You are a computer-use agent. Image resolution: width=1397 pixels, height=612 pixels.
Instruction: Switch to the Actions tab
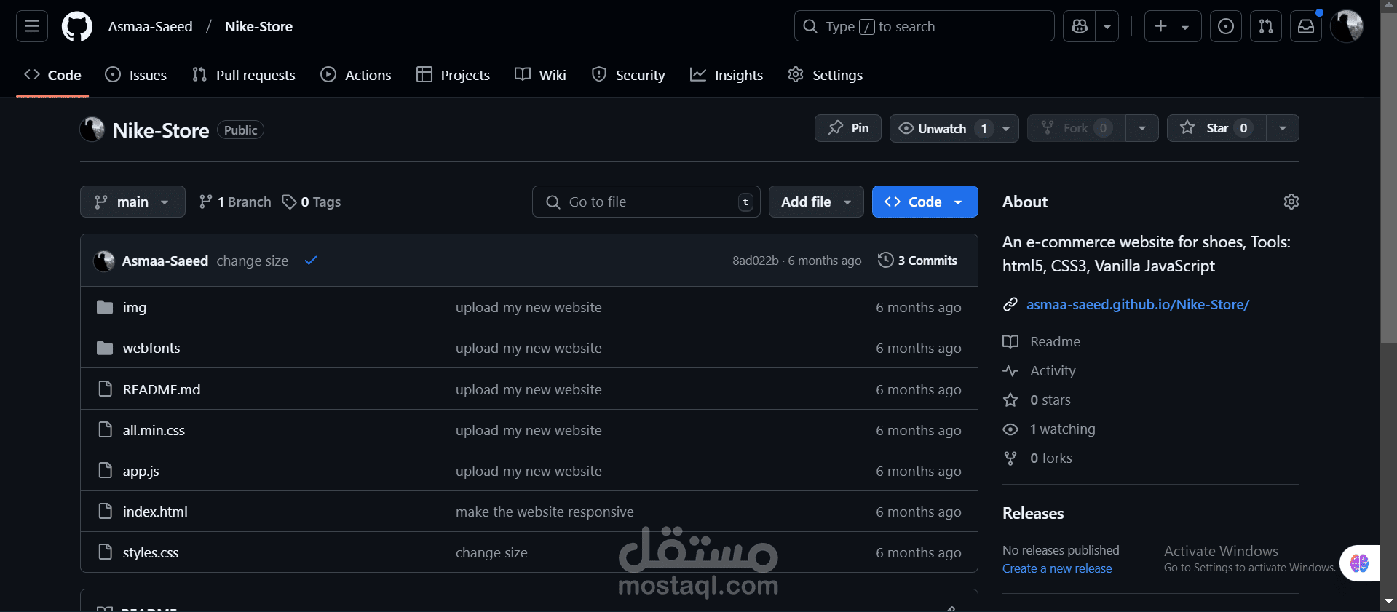(x=356, y=75)
